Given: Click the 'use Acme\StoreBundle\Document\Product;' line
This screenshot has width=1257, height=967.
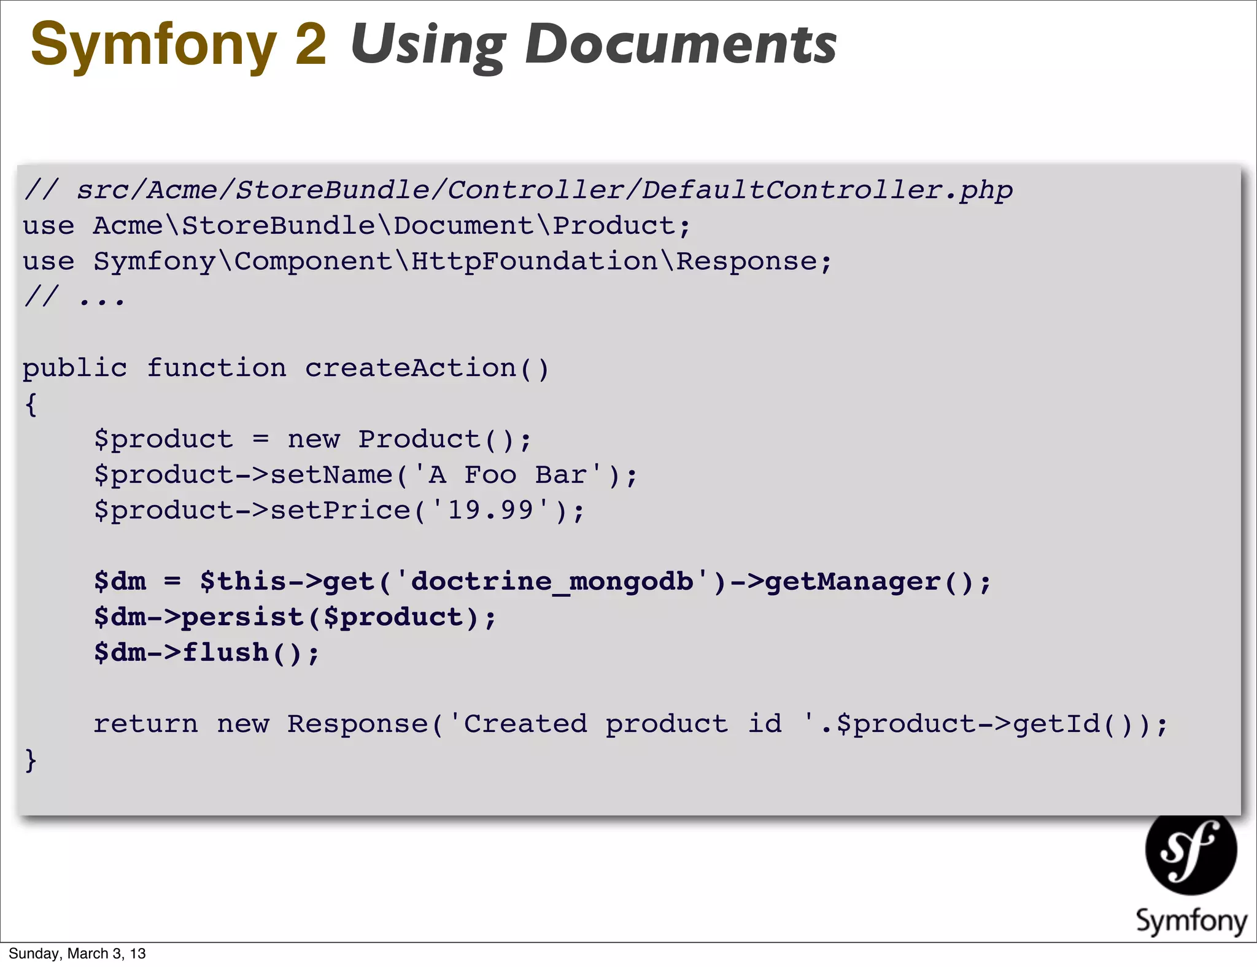Looking at the screenshot, I should coord(357,226).
